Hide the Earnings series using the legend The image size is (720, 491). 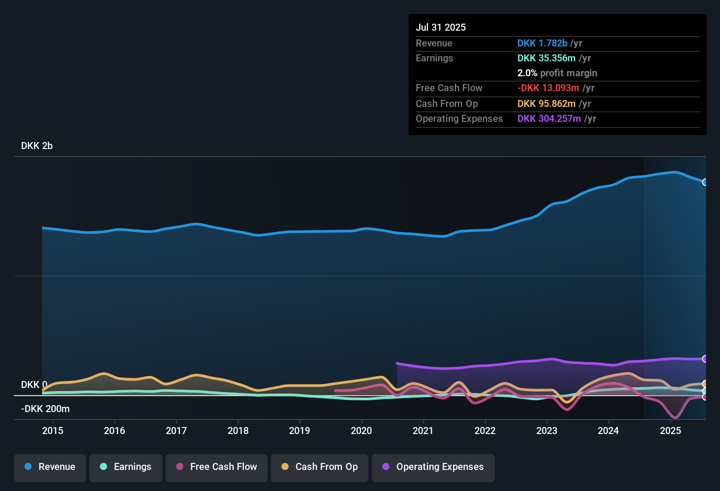(126, 467)
